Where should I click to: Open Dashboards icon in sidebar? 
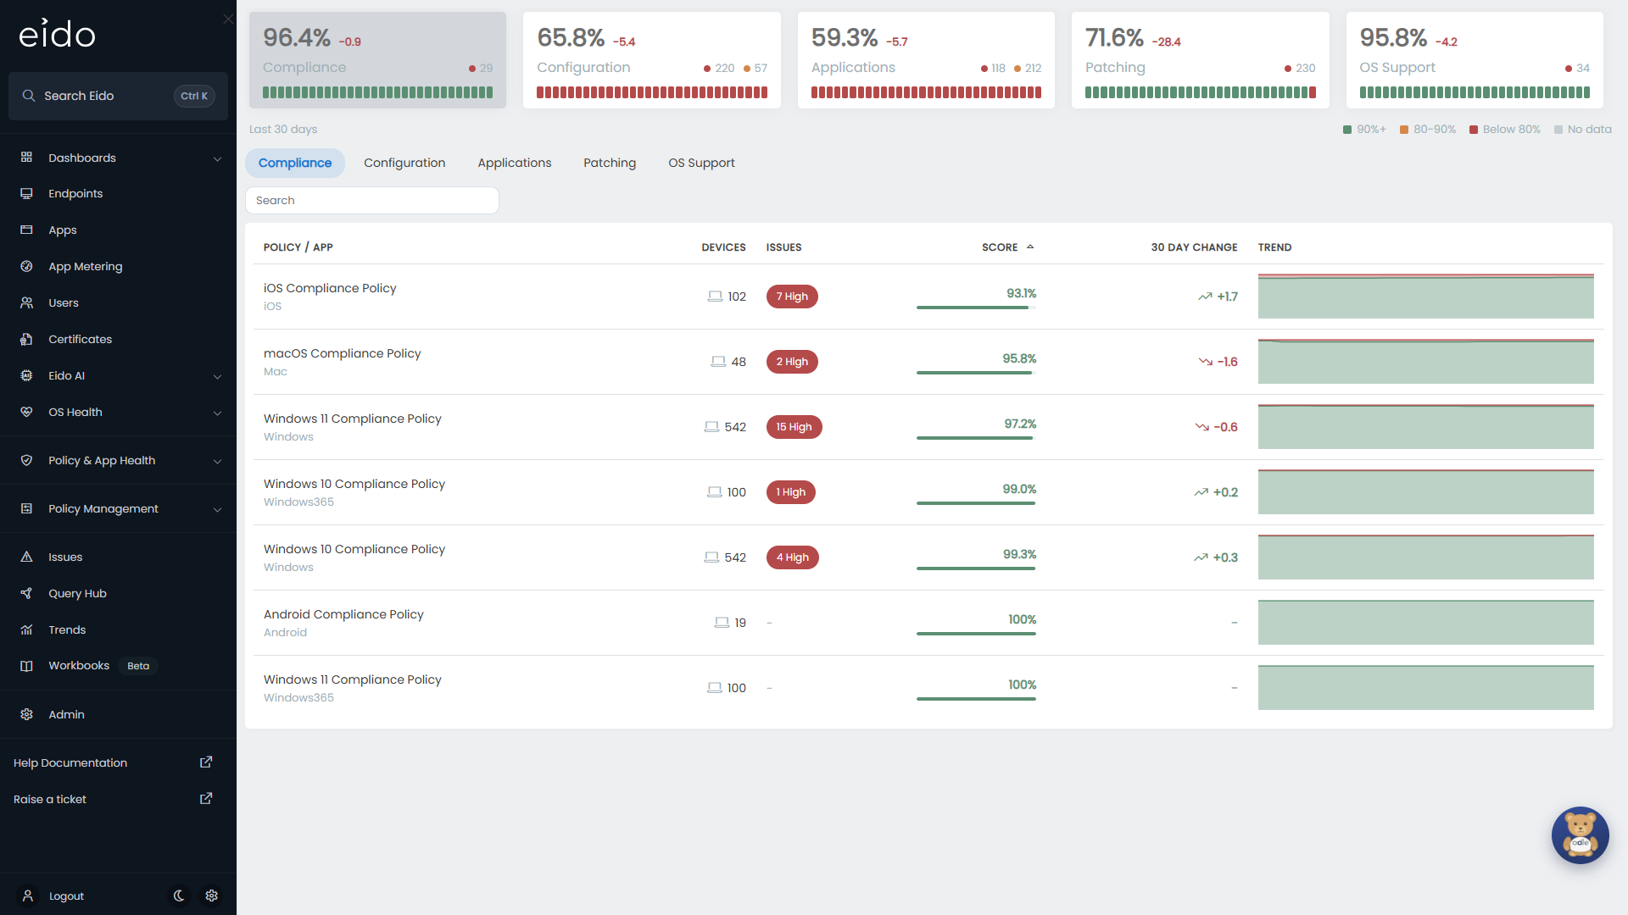pyautogui.click(x=26, y=158)
